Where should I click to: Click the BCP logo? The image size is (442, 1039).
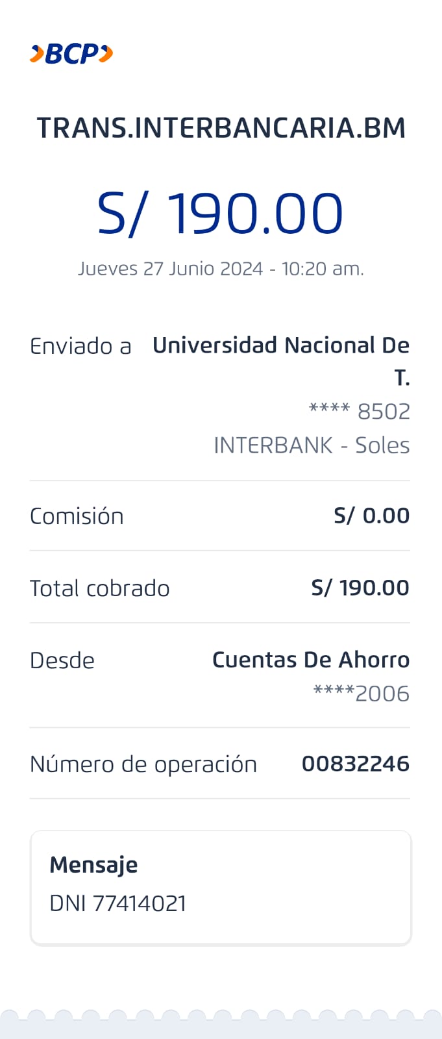click(71, 54)
